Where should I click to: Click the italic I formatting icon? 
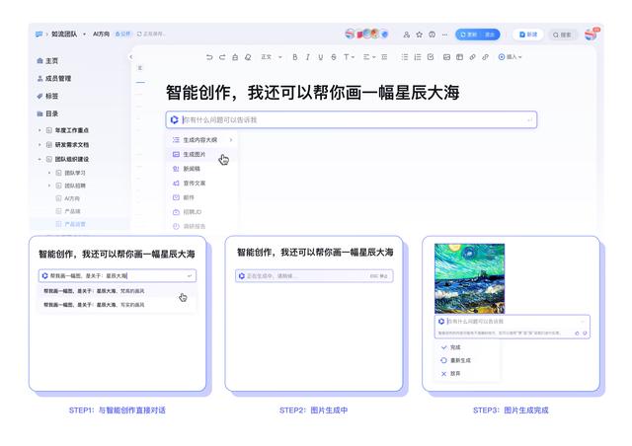(308, 57)
